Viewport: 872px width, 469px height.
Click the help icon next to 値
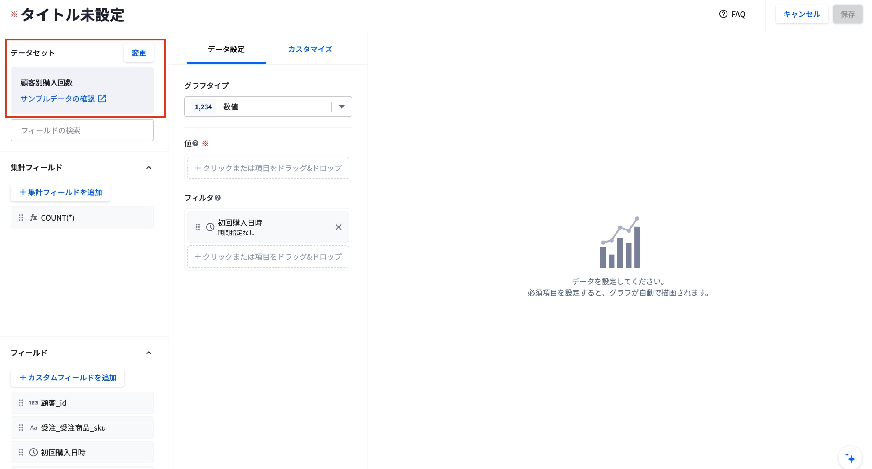click(195, 143)
